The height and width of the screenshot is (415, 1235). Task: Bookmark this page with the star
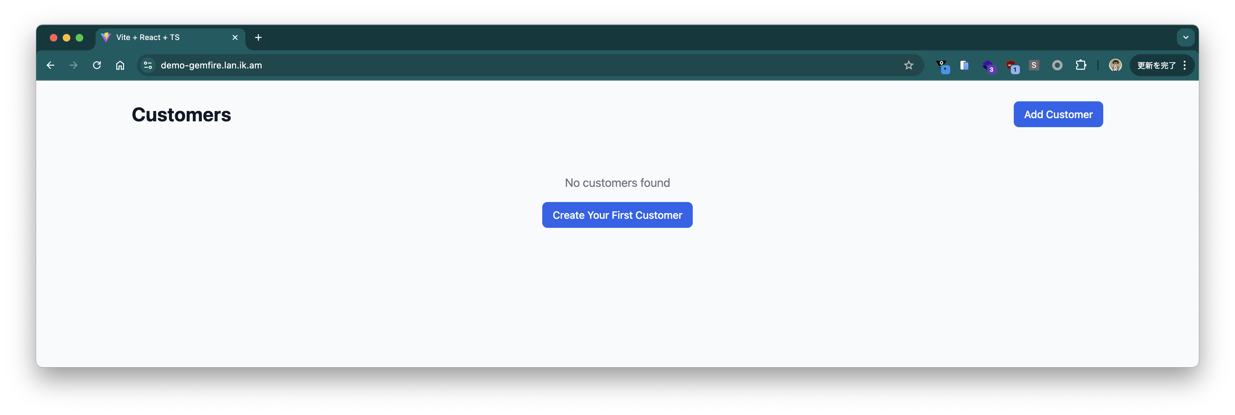pyautogui.click(x=908, y=65)
